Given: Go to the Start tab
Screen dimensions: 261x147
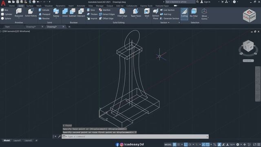Looking at the screenshot, I should 7,27.
